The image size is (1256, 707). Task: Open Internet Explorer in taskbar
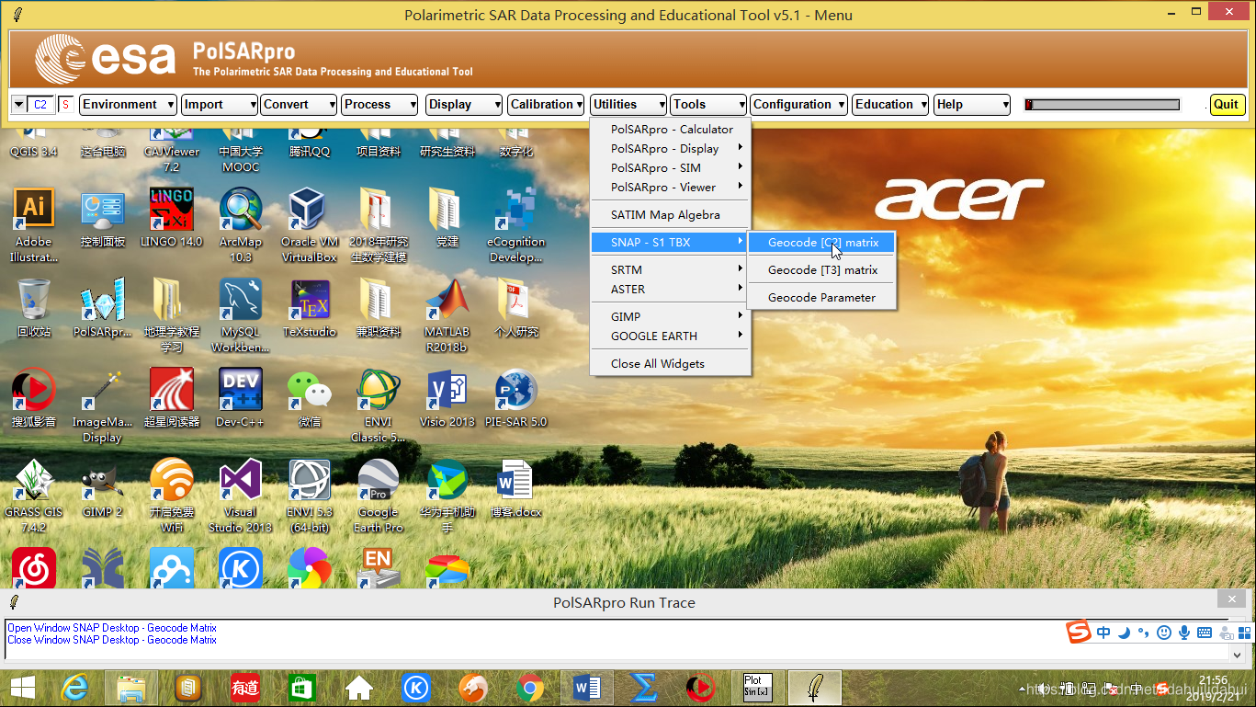click(x=74, y=687)
